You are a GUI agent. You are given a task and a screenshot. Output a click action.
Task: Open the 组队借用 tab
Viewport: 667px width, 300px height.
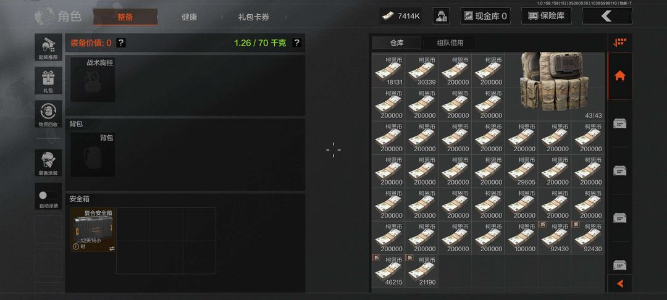click(x=450, y=43)
